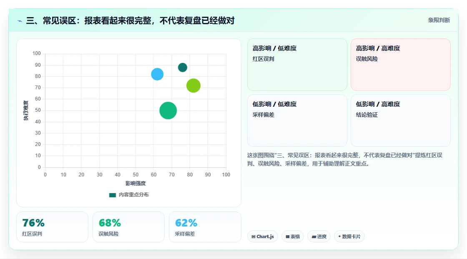Image resolution: width=467 pixels, height=259 pixels.
Task: Click 采样偏差 text in the quadrant card
Action: [x=263, y=115]
